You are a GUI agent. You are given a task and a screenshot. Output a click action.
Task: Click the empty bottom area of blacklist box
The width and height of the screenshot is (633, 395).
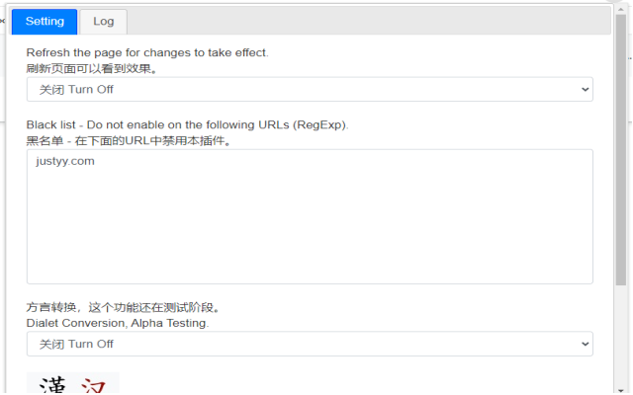click(310, 267)
